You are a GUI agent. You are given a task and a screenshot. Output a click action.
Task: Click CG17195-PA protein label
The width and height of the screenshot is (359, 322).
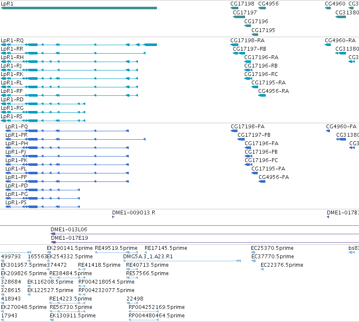point(268,169)
